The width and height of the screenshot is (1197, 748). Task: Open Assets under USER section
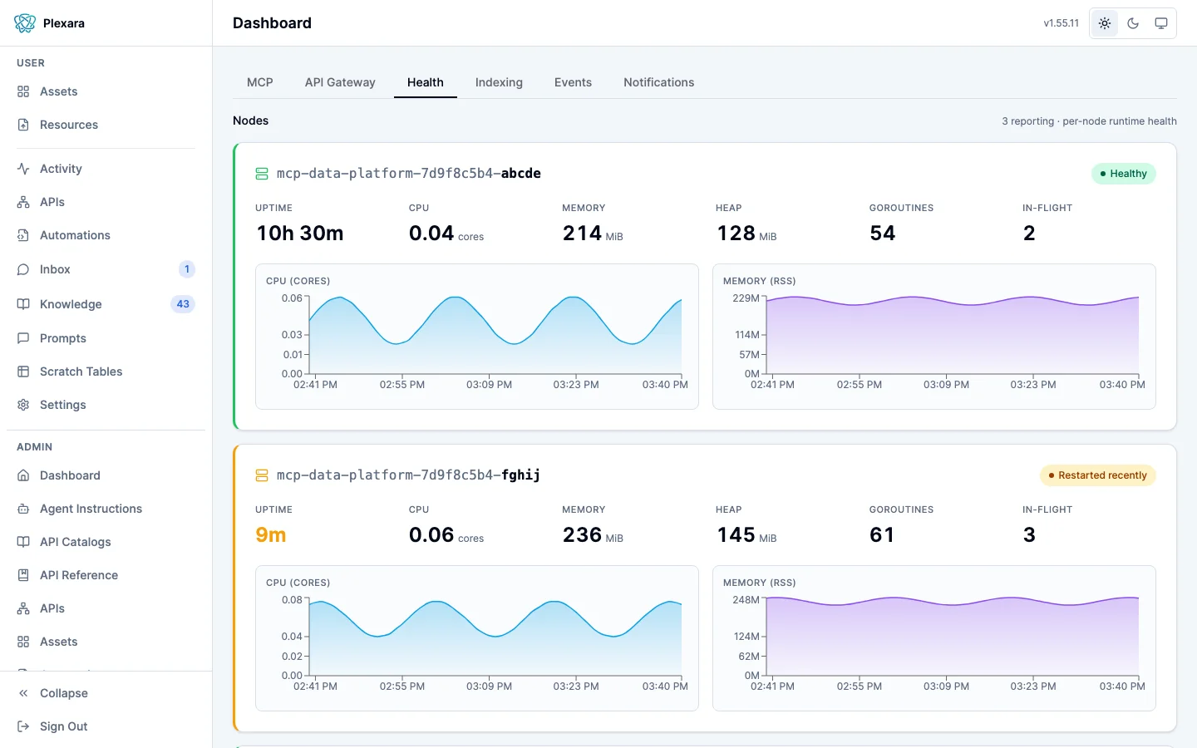point(106,91)
